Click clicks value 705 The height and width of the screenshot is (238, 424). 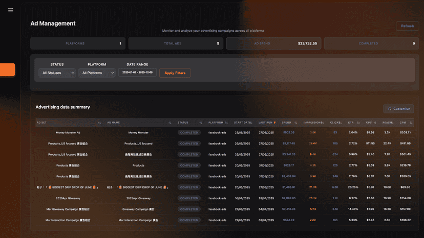(335, 144)
